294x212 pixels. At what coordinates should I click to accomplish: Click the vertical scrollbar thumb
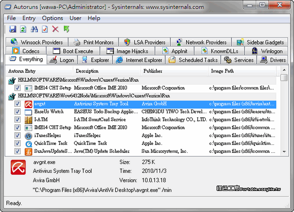(x=284, y=77)
